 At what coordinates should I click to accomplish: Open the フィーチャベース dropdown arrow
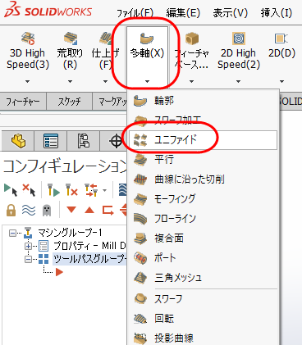pos(191,81)
